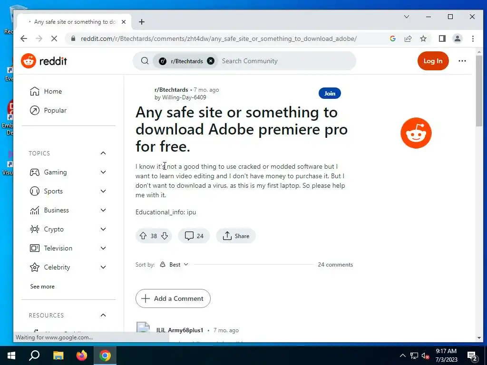Viewport: 487px width, 365px height.
Task: Open taskbar search magnifier
Action: [34, 355]
